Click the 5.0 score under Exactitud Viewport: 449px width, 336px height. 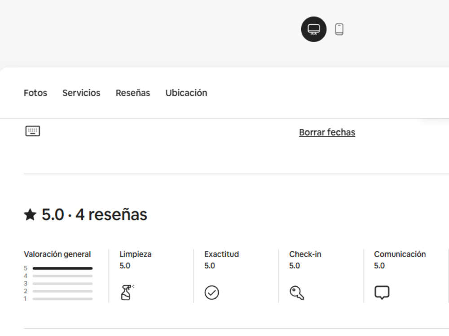210,266
